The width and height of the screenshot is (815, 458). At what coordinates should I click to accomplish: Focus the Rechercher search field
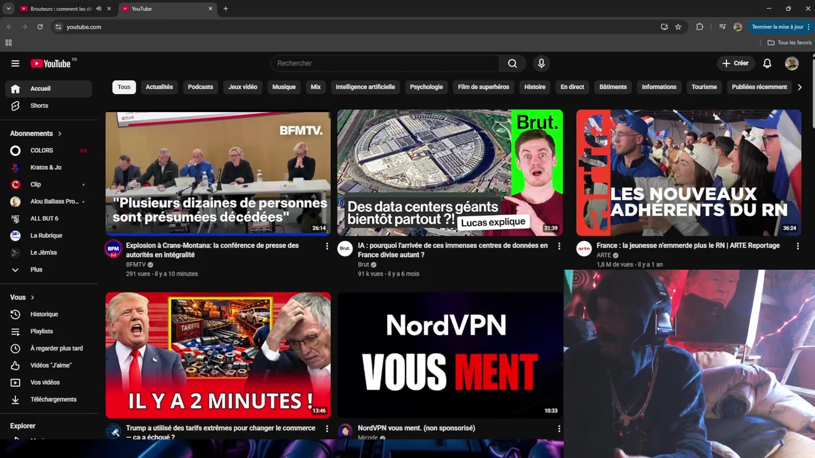pyautogui.click(x=385, y=64)
